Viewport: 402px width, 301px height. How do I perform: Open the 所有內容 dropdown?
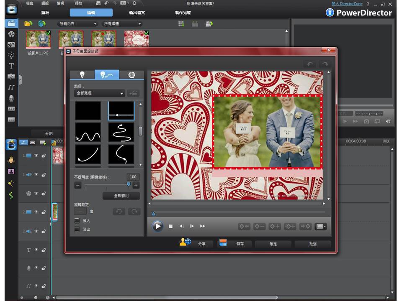click(77, 24)
